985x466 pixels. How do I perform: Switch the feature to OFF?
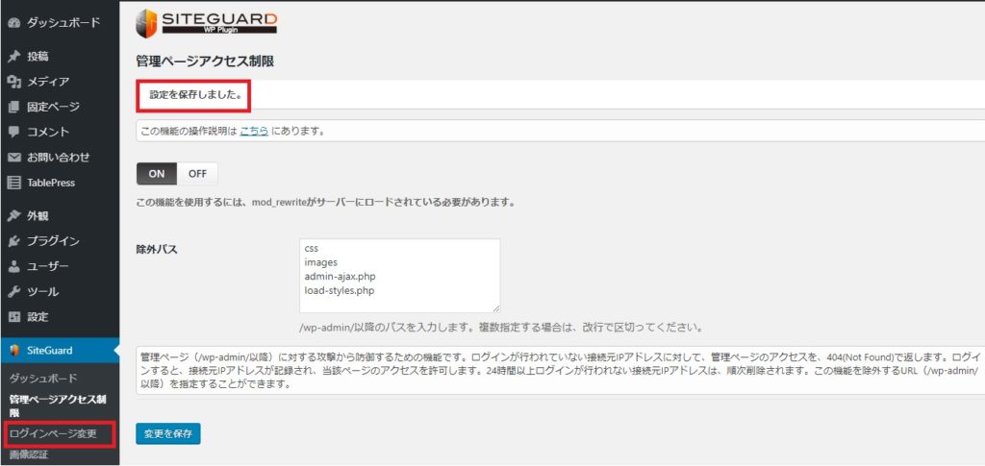197,174
